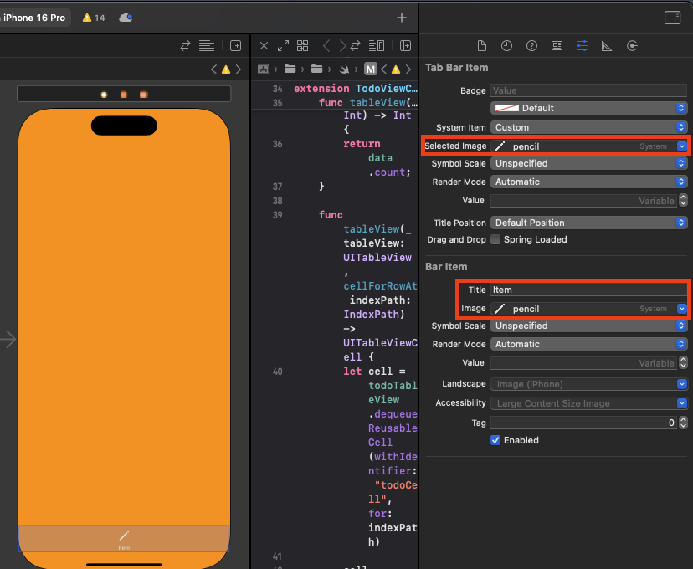This screenshot has width=693, height=569.
Task: Open the canvas editor options lines icon
Action: coord(207,45)
